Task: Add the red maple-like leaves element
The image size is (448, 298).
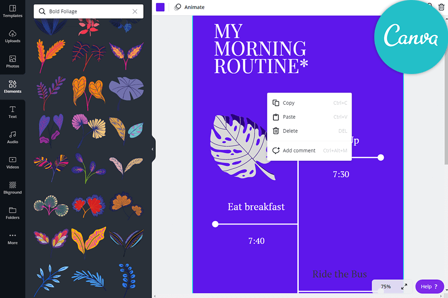Action: 89,206
